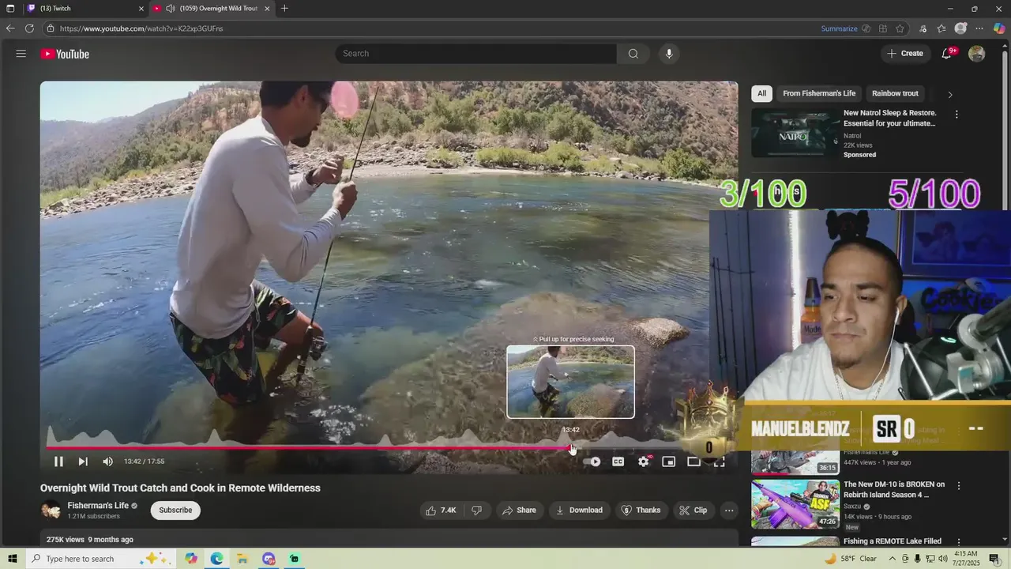Open options for Fishing a REMOTE Lake video
Screen dimensions: 1011x569
pos(959,542)
